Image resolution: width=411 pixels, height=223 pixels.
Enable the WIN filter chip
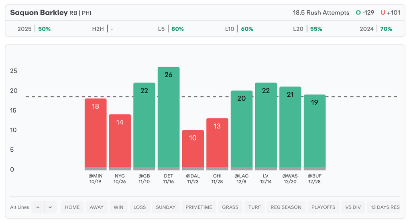pos(118,207)
